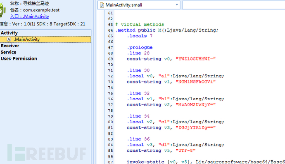Click the activity icon next to .MainActivity

(9, 39)
